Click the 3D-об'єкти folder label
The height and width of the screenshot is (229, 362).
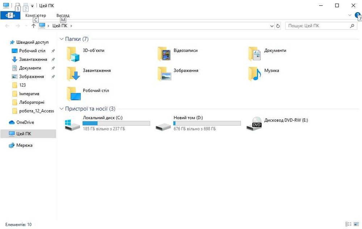coord(93,50)
